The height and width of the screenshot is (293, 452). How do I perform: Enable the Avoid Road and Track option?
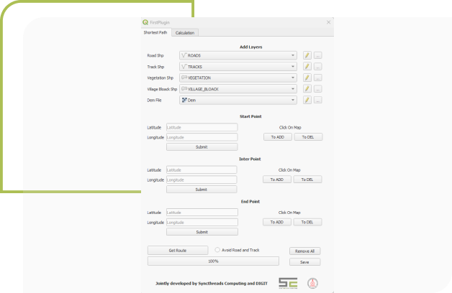217,250
